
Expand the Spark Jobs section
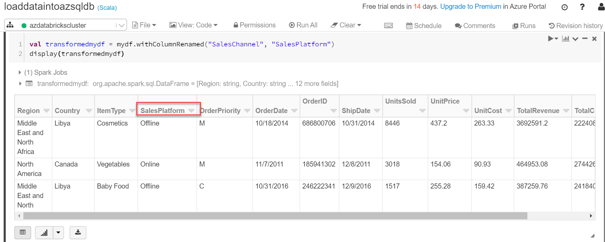pos(20,72)
